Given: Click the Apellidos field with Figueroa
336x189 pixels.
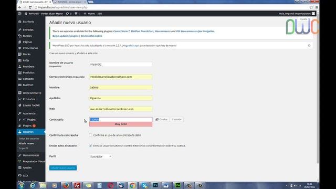Looking at the screenshot, I should tap(121, 98).
